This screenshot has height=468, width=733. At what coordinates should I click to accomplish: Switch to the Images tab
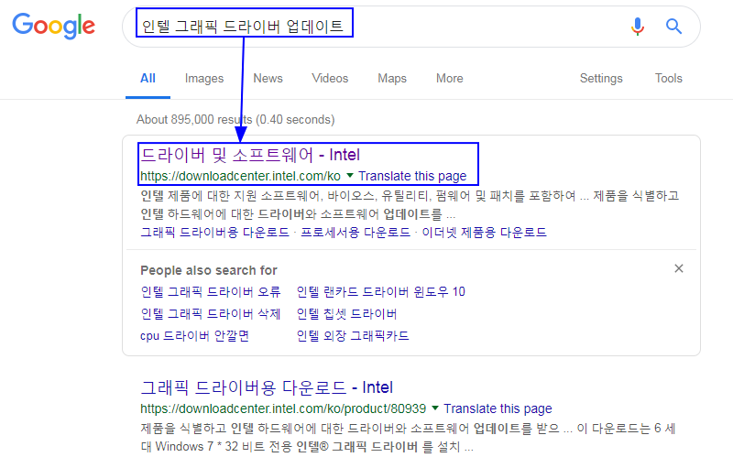204,79
